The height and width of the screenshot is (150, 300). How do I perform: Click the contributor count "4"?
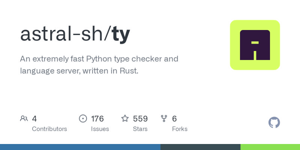34,119
